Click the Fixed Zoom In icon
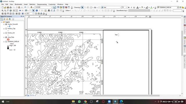 pyautogui.click(x=14, y=10)
